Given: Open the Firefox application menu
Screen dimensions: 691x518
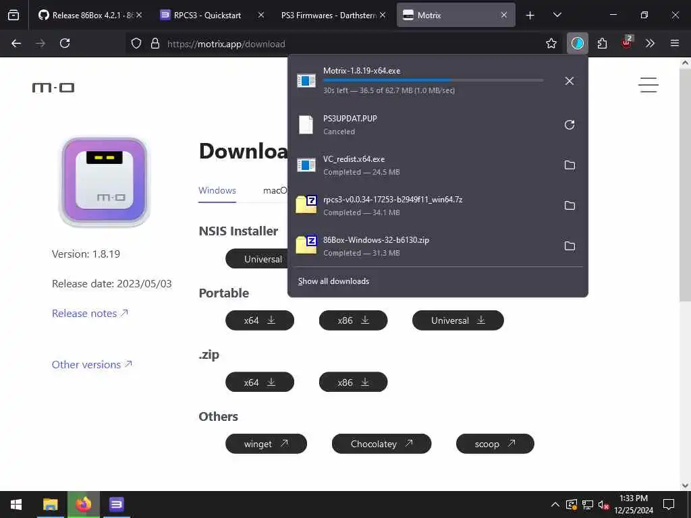Looking at the screenshot, I should coord(674,43).
